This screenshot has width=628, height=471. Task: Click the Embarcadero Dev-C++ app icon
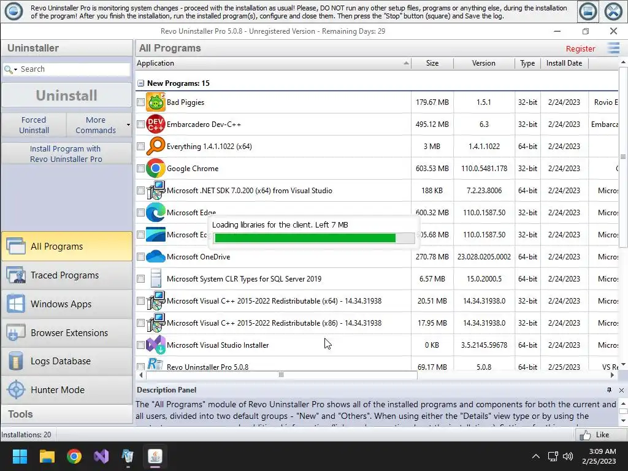pos(155,124)
